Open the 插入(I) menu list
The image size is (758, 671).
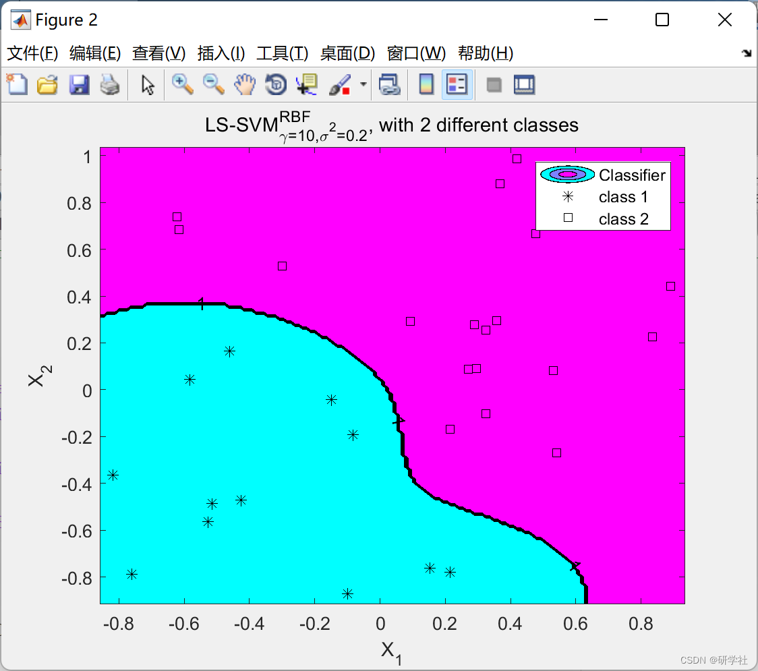click(x=221, y=53)
